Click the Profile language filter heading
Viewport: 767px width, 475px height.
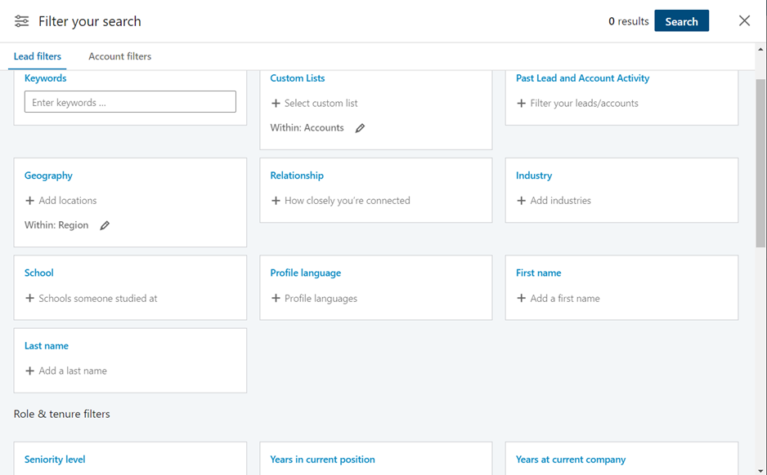(x=306, y=273)
